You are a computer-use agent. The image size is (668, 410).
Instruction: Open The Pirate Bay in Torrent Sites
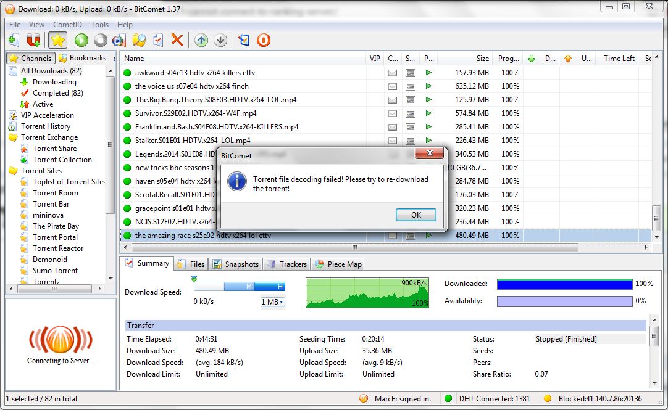(56, 226)
